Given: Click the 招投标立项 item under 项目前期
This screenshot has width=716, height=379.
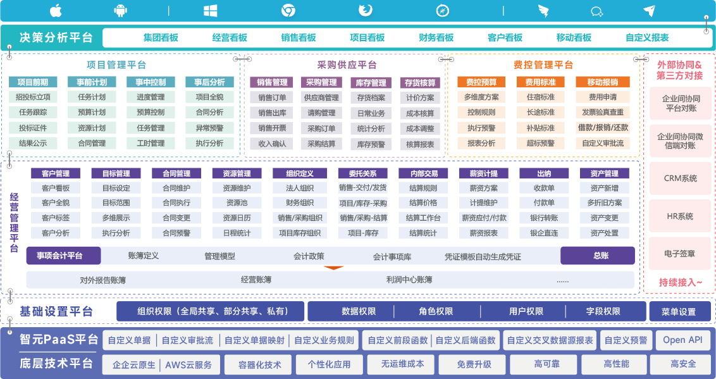Looking at the screenshot, I should click(33, 97).
